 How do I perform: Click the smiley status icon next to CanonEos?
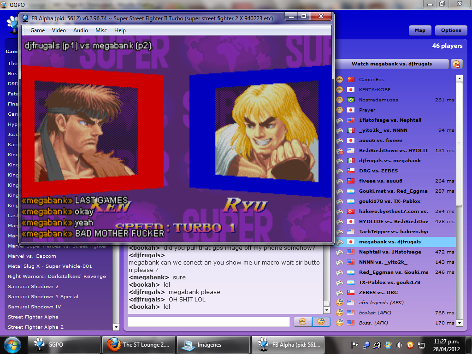(340, 79)
